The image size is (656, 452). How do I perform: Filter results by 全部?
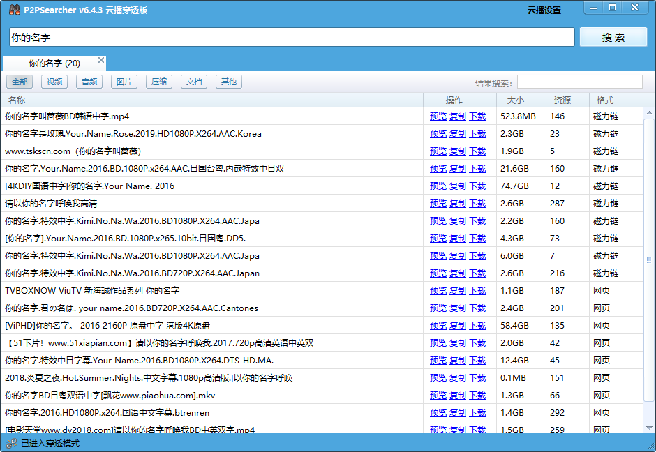(20, 82)
